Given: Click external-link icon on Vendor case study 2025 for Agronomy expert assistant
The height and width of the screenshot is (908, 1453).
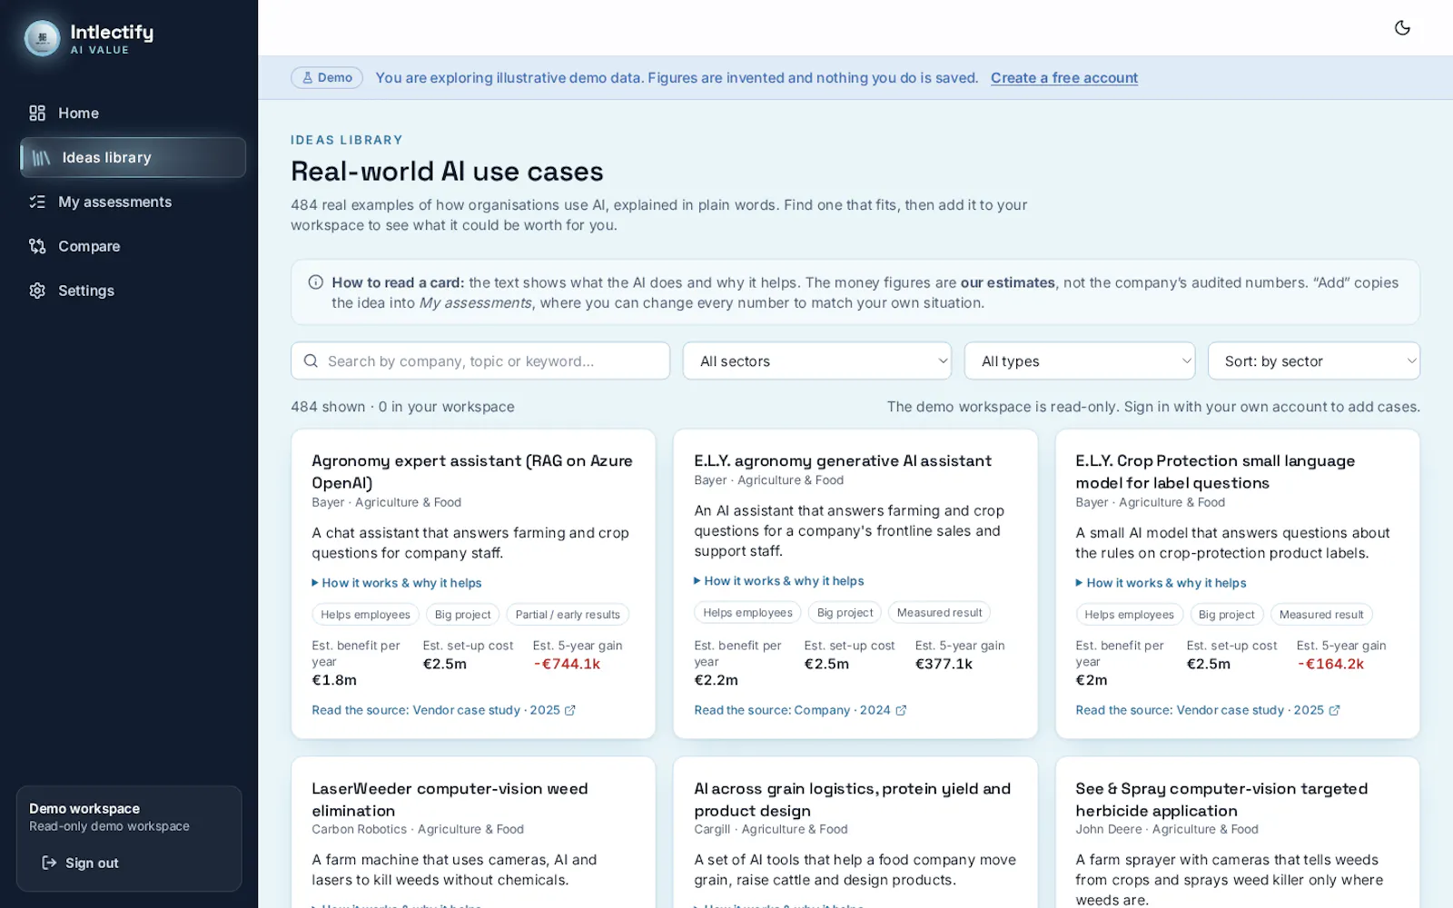Looking at the screenshot, I should point(570,711).
